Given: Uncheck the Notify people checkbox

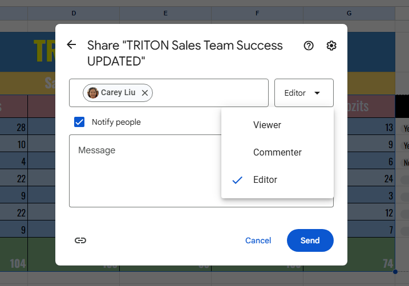Looking at the screenshot, I should point(80,122).
